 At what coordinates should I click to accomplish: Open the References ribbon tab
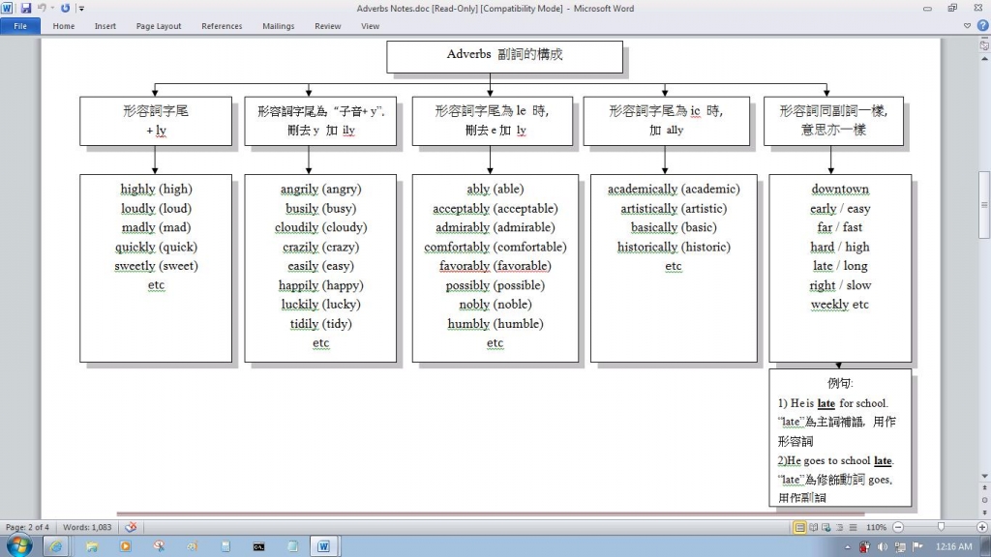pos(222,26)
